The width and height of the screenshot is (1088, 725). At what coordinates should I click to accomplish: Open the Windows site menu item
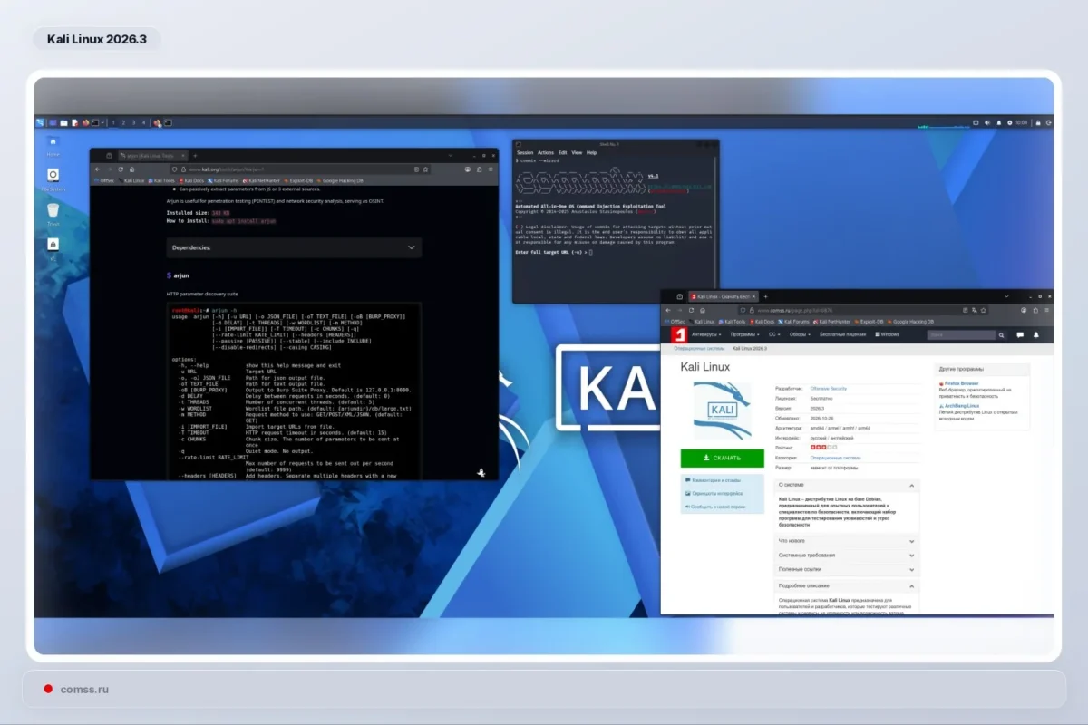point(888,334)
